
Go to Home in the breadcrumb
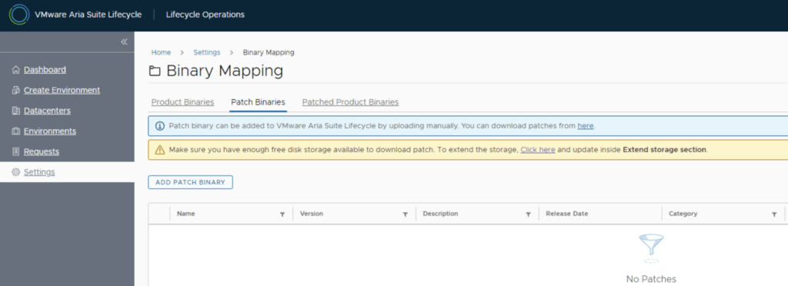161,52
